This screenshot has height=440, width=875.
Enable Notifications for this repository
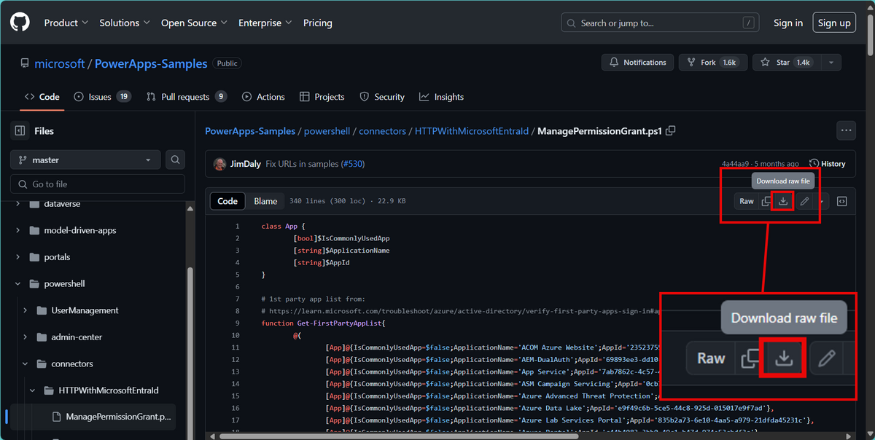tap(637, 63)
